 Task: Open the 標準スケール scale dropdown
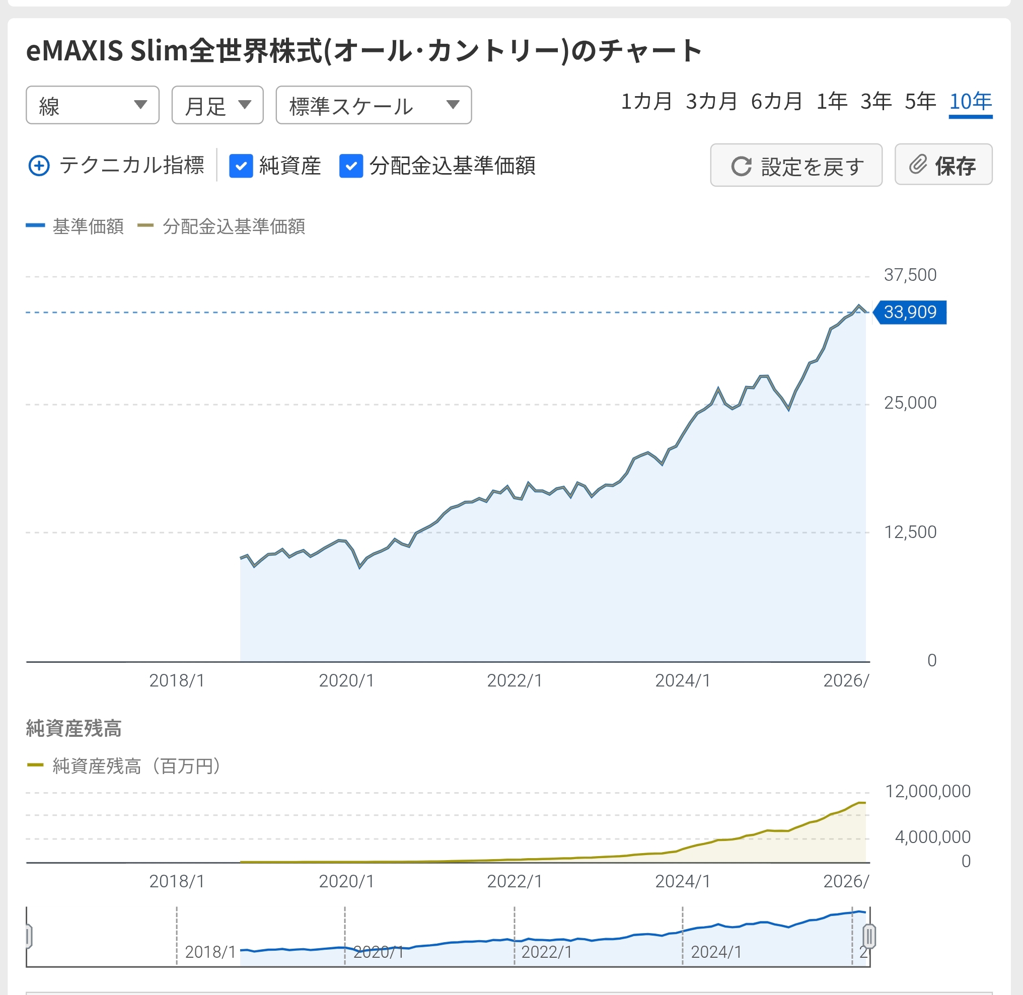click(373, 105)
